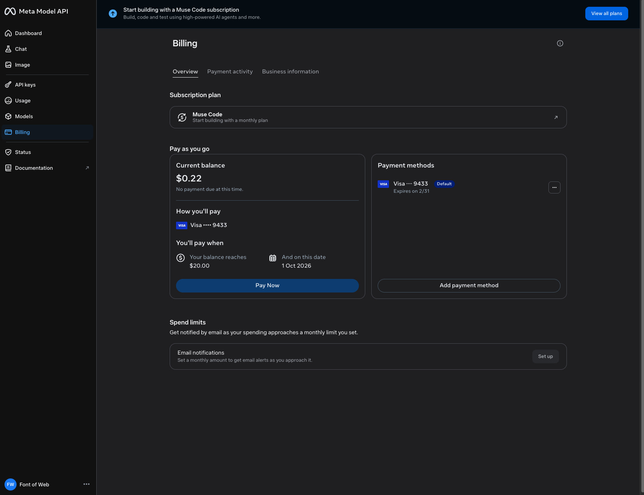The width and height of the screenshot is (644, 495).
Task: Click the Image picture icon
Action: (x=8, y=65)
